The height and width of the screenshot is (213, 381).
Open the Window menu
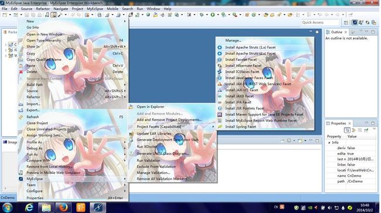(154, 9)
